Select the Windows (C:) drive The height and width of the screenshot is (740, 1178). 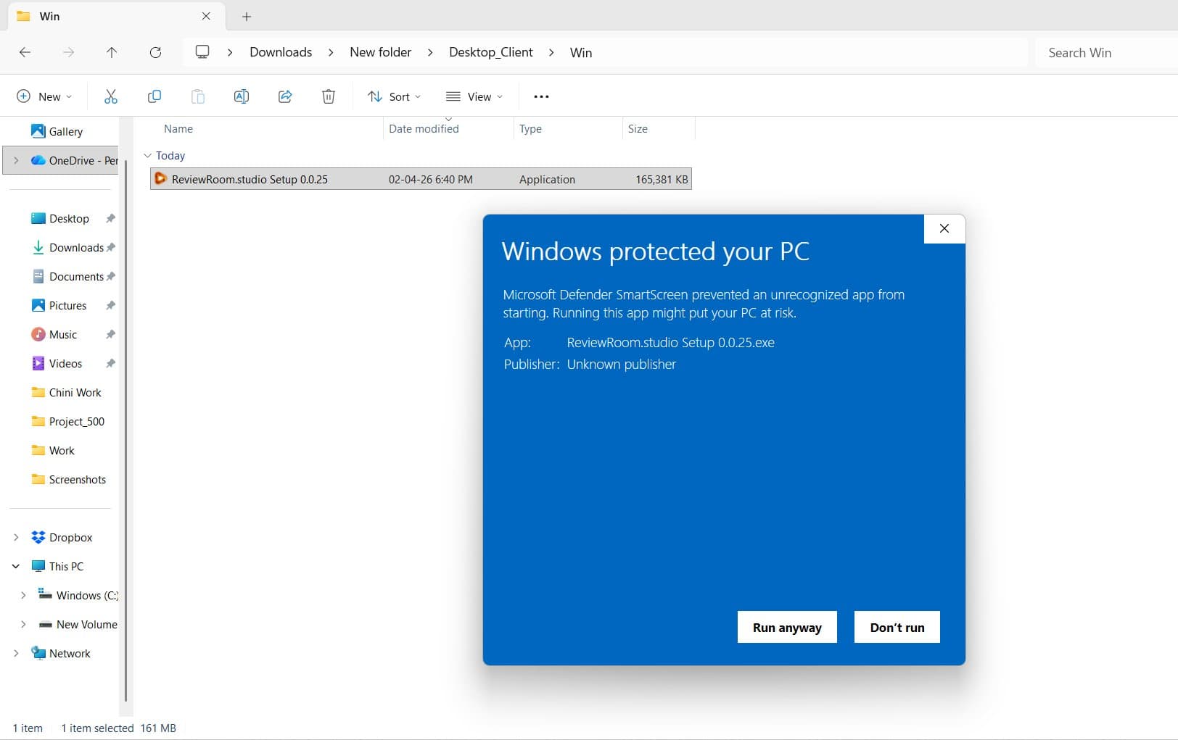point(78,595)
